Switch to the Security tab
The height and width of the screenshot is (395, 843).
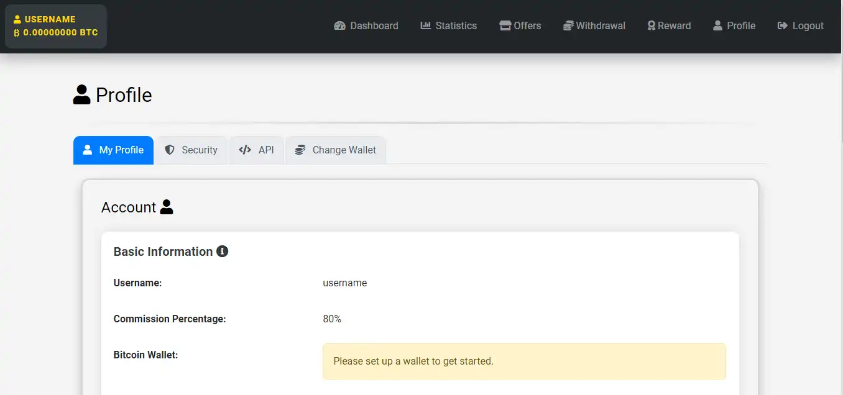[191, 150]
